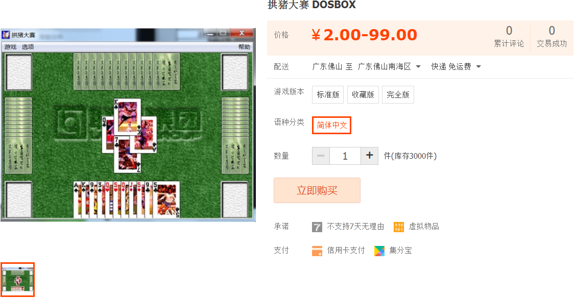Toggle the 简体中文 language option
575x298 pixels.
tap(331, 126)
